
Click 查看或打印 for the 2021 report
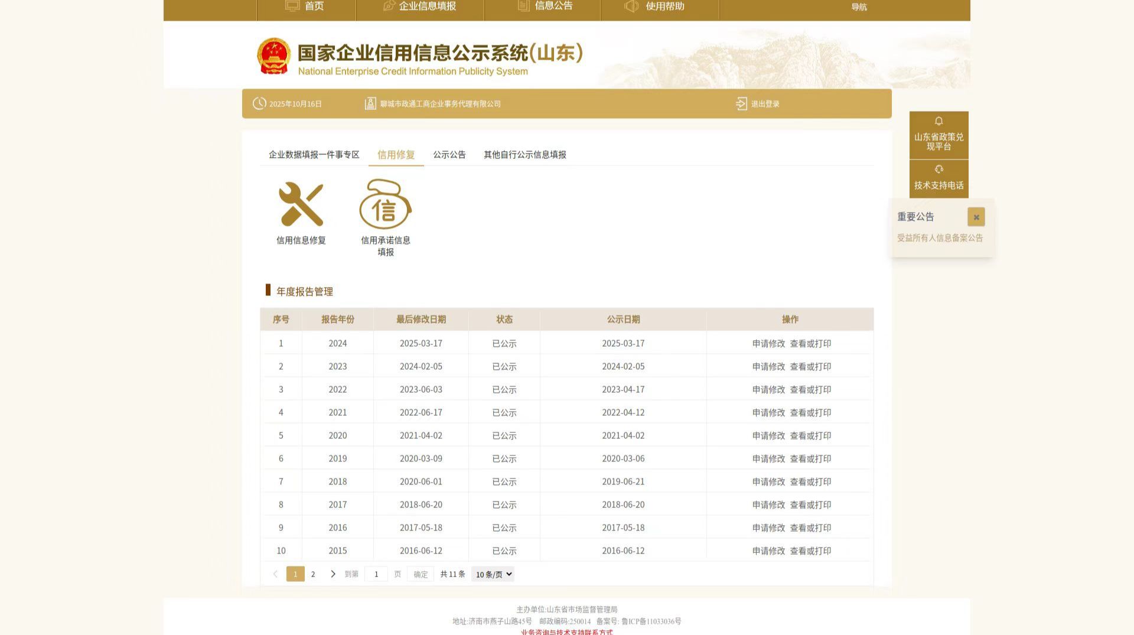pos(810,413)
